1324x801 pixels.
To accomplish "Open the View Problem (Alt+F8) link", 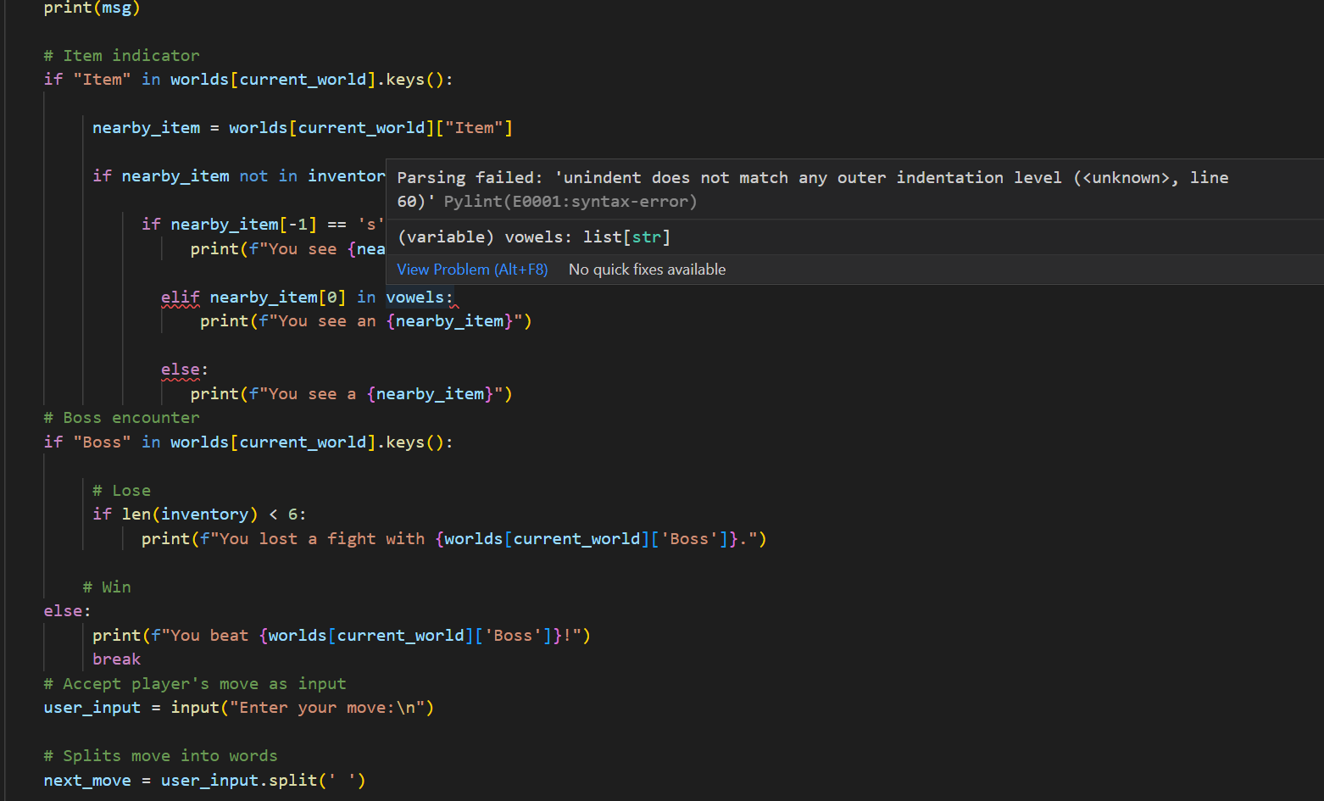I will point(472,270).
